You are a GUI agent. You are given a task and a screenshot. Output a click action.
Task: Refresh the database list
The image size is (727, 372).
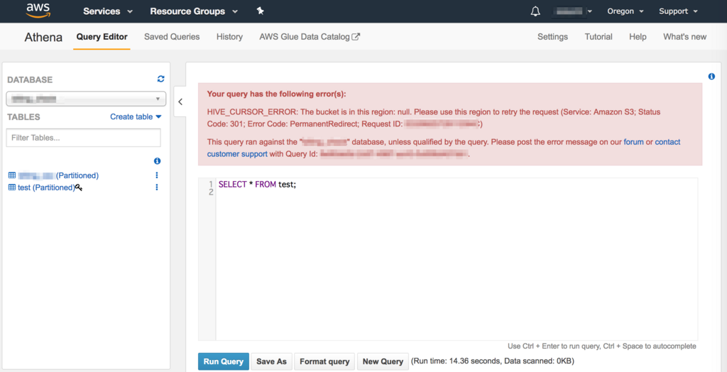(x=160, y=80)
